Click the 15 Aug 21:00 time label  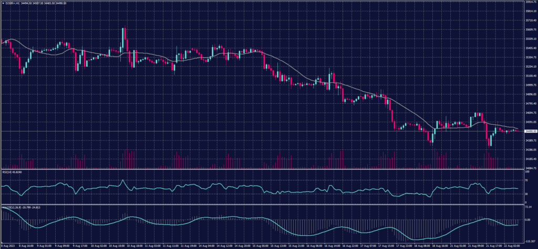tap(293, 246)
